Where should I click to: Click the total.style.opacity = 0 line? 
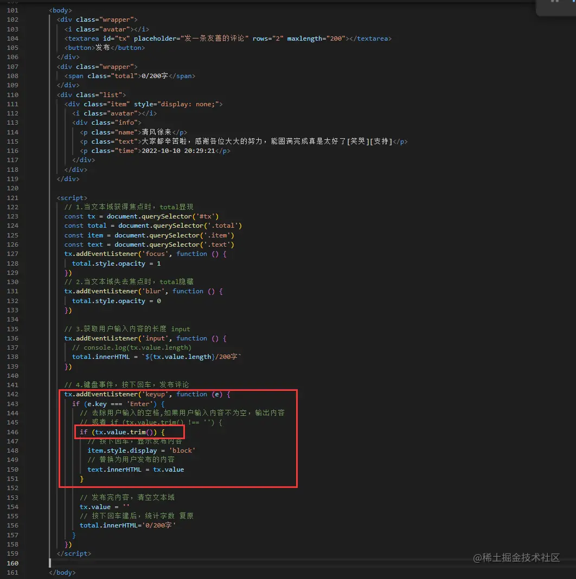117,301
